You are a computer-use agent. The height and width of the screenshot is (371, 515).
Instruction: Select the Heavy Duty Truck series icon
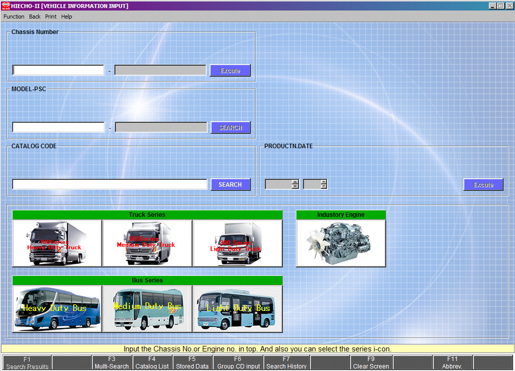[x=57, y=243]
